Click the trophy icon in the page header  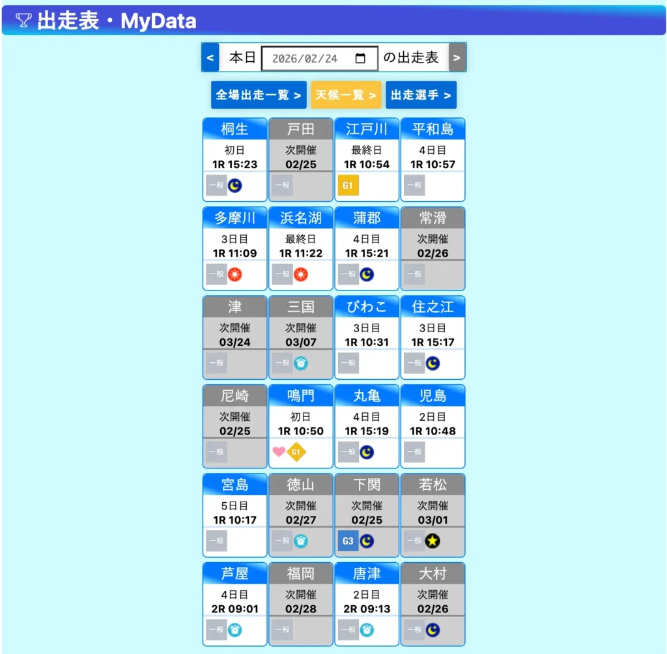tap(23, 21)
